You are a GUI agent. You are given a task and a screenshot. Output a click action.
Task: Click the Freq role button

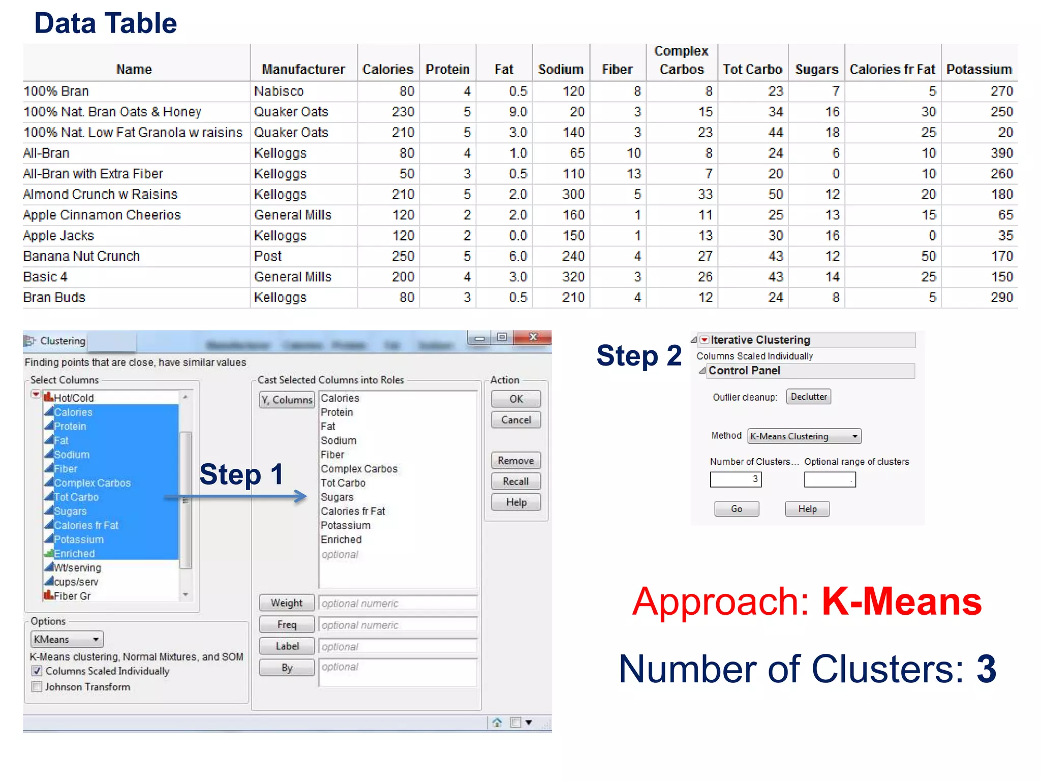(x=287, y=624)
